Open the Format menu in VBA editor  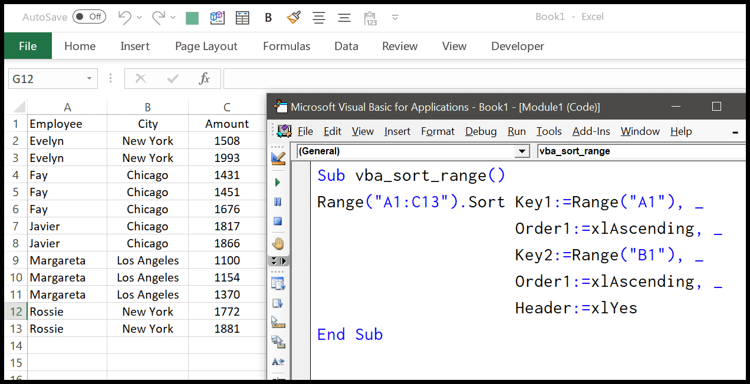click(437, 131)
